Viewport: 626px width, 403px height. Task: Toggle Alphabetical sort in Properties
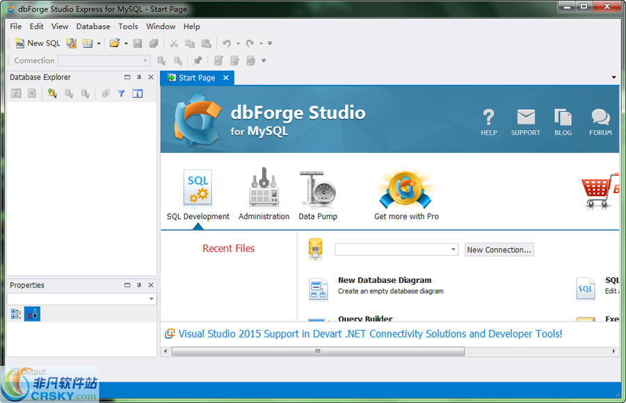pos(32,314)
